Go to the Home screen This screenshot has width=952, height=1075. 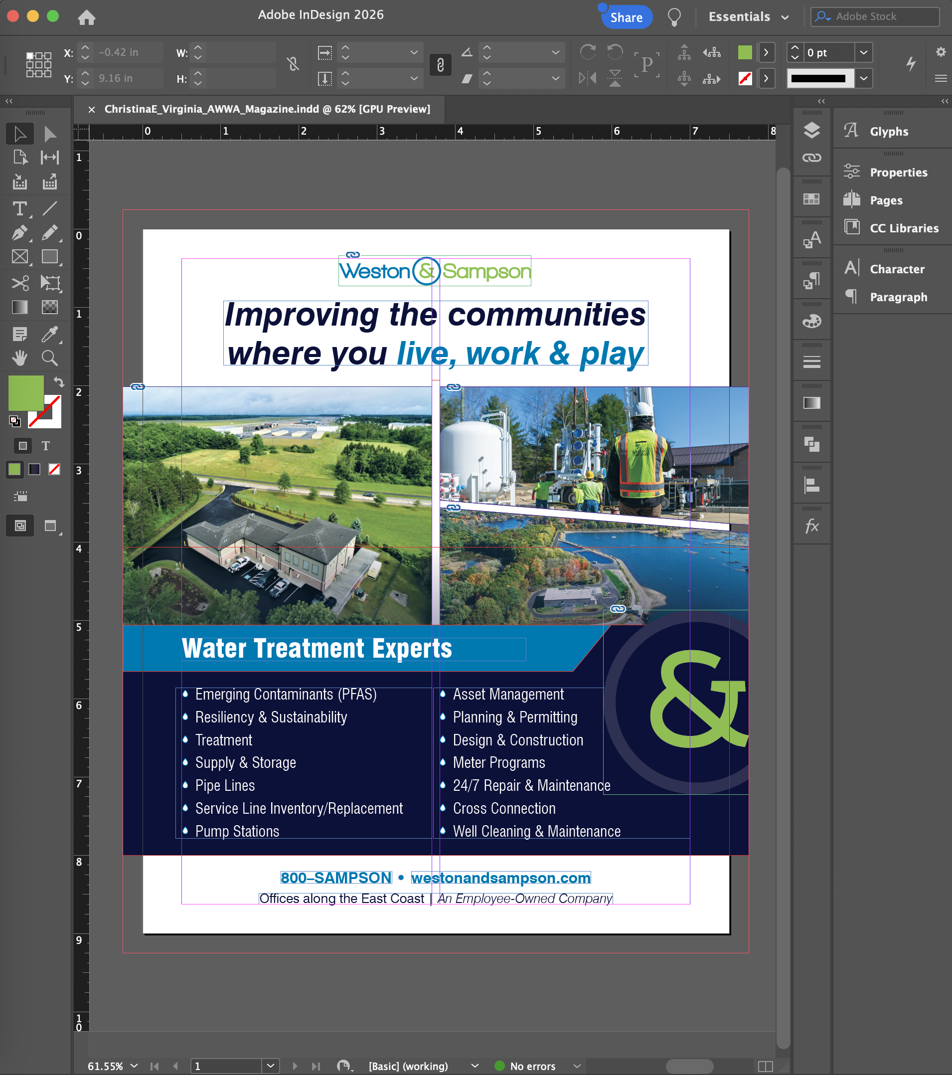(x=87, y=17)
